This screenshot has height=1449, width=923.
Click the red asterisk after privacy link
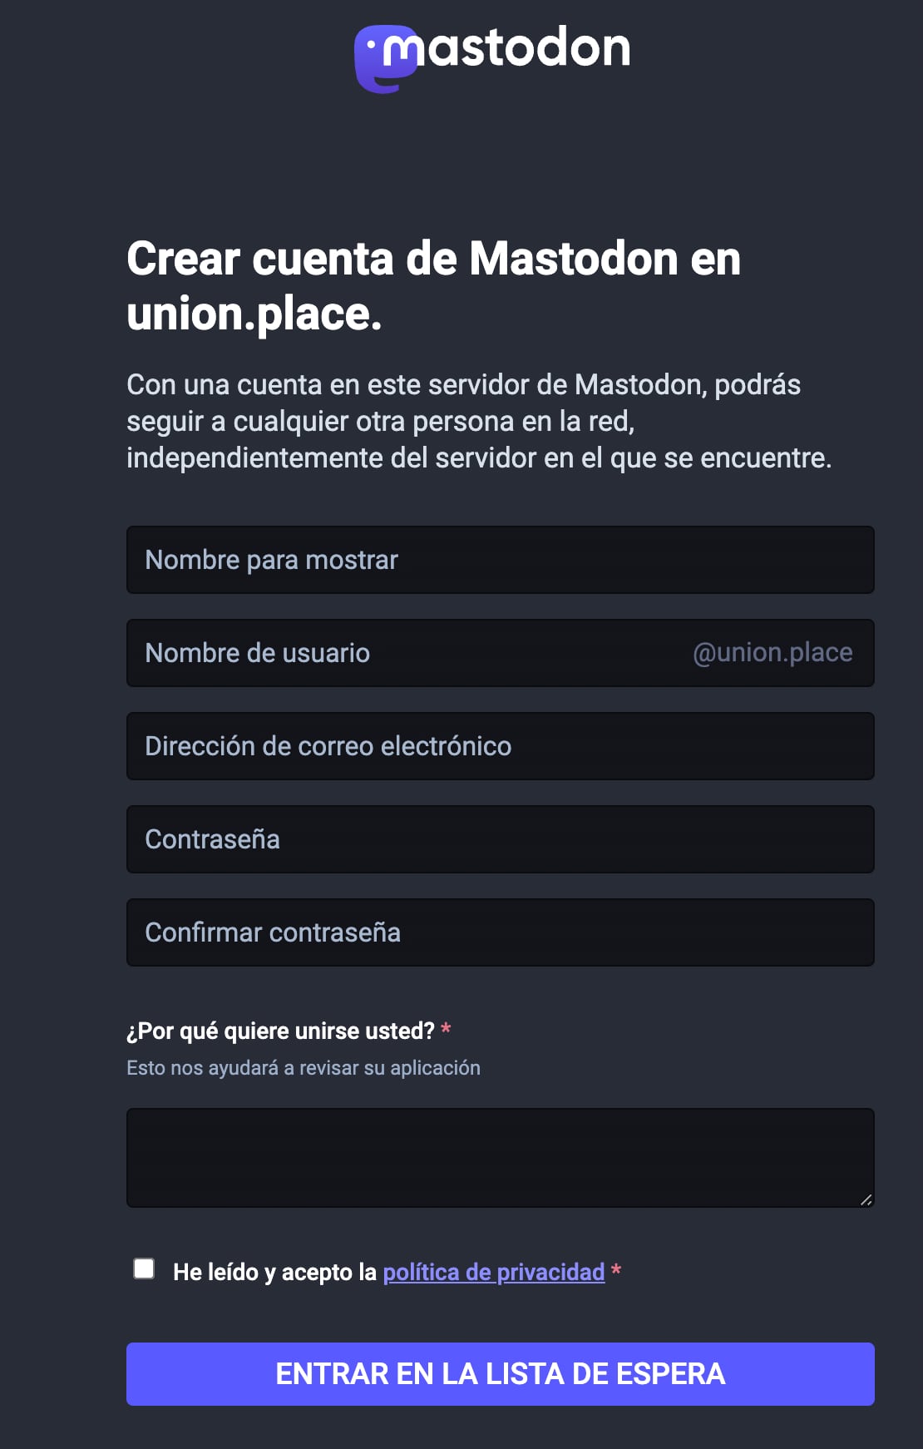click(x=616, y=1270)
